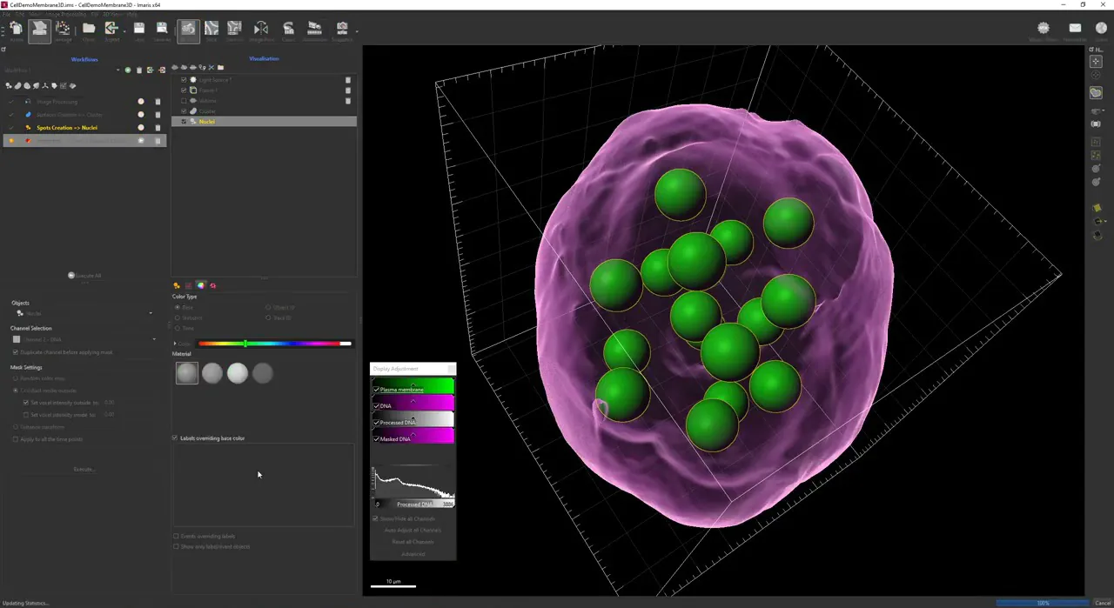Click the Save as toolbar icon
The width and height of the screenshot is (1114, 608).
click(x=162, y=30)
